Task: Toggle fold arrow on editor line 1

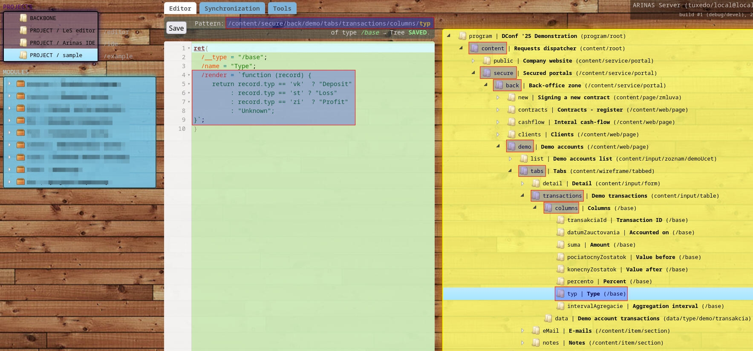Action: [189, 49]
